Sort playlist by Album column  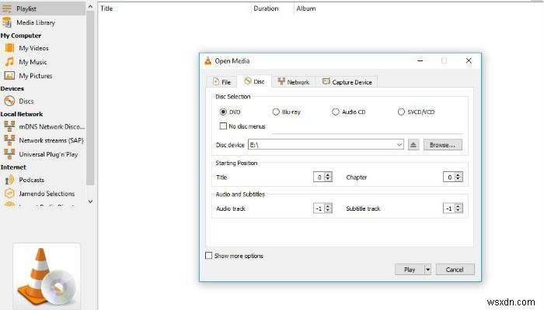(x=305, y=9)
